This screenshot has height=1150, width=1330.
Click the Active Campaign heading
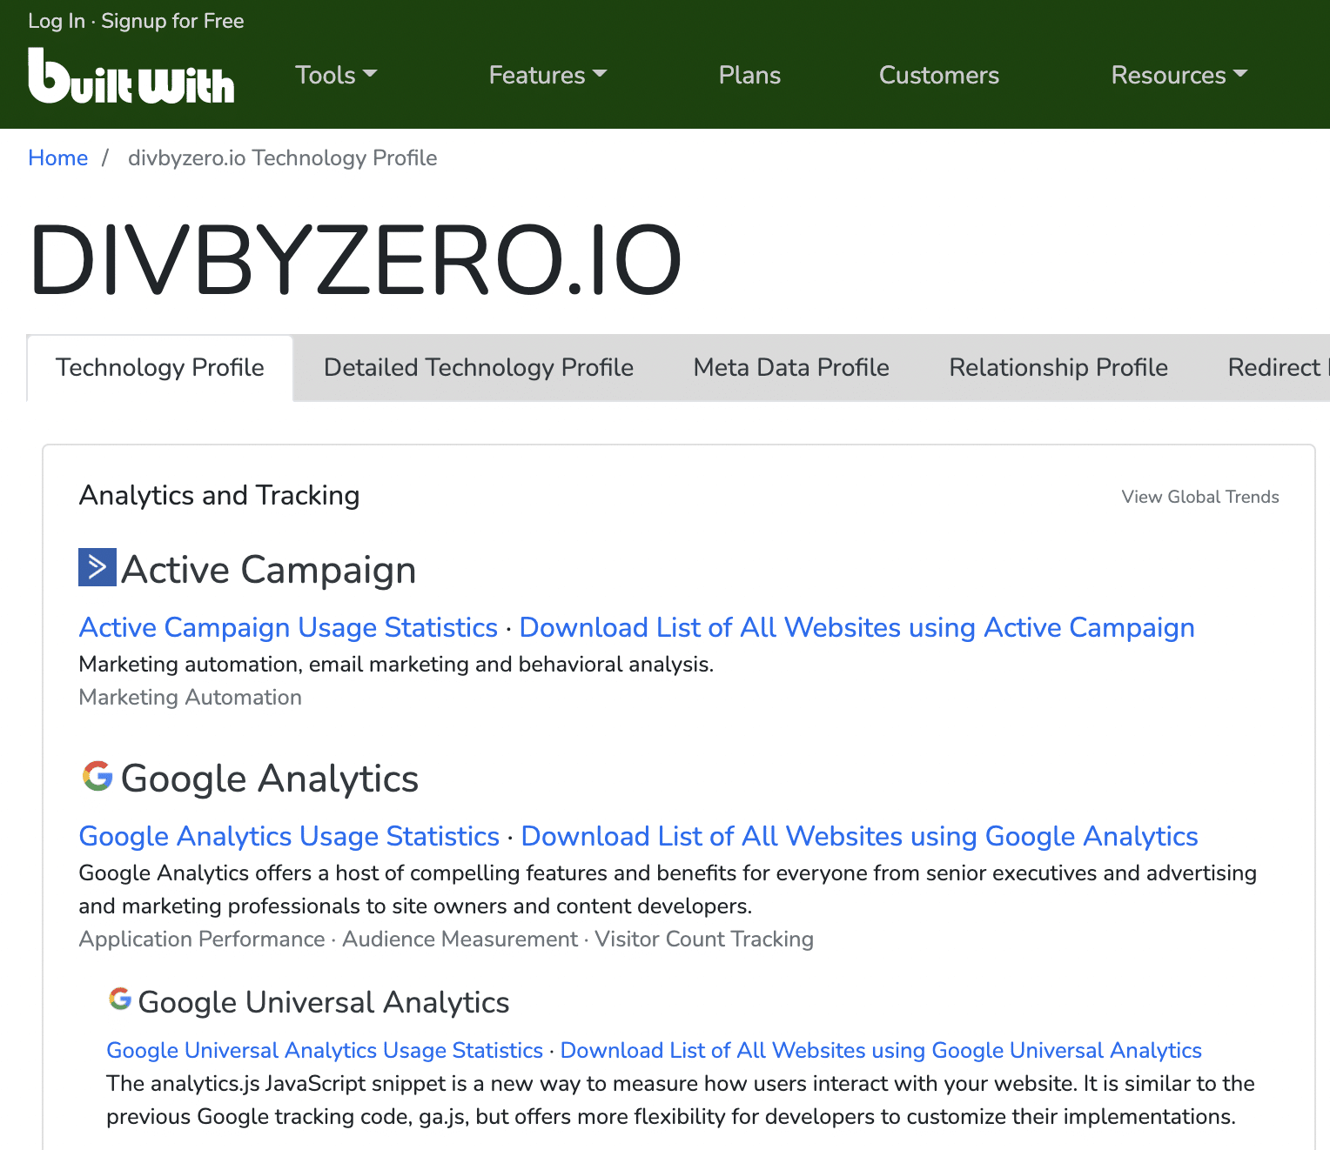(x=268, y=570)
